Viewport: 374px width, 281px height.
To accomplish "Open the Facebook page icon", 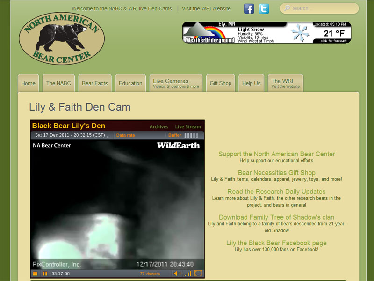I will pyautogui.click(x=249, y=9).
